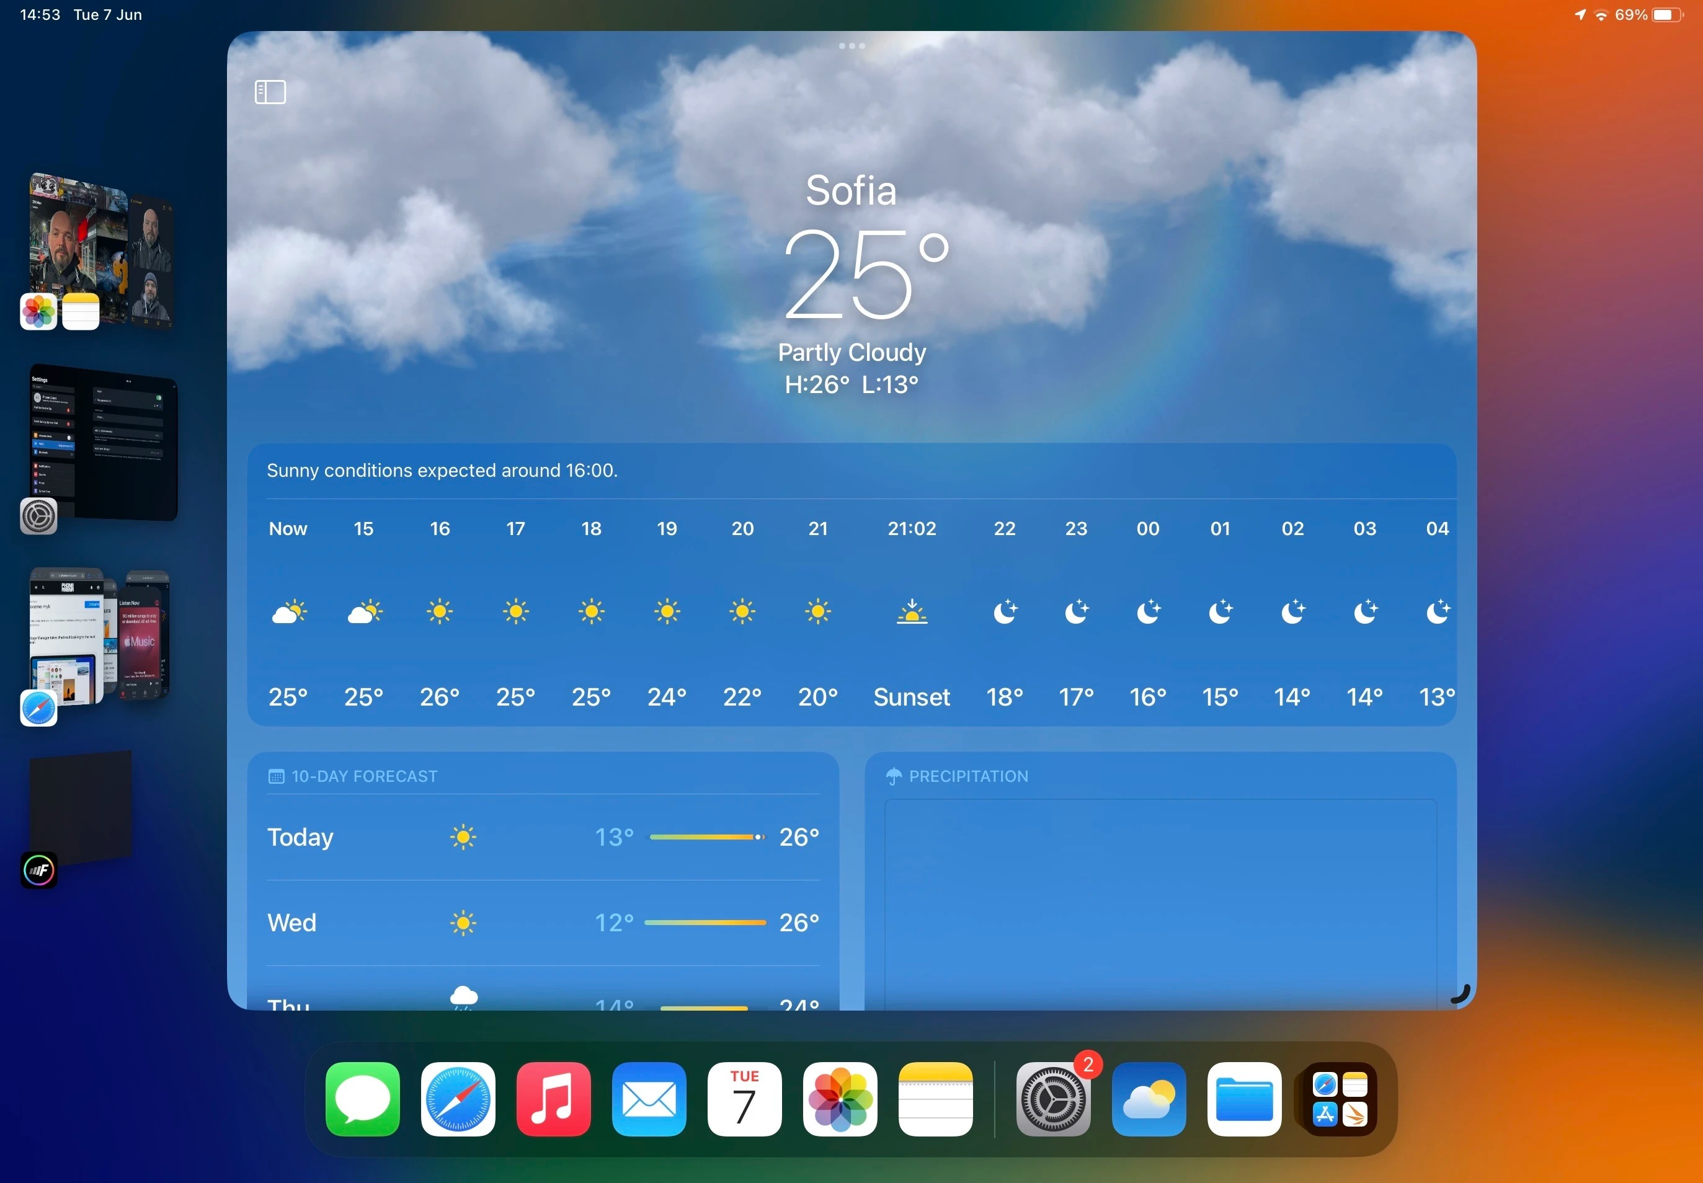Screen dimensions: 1703x1183
Task: Switch to the Settings app in switcher
Action: tap(104, 445)
